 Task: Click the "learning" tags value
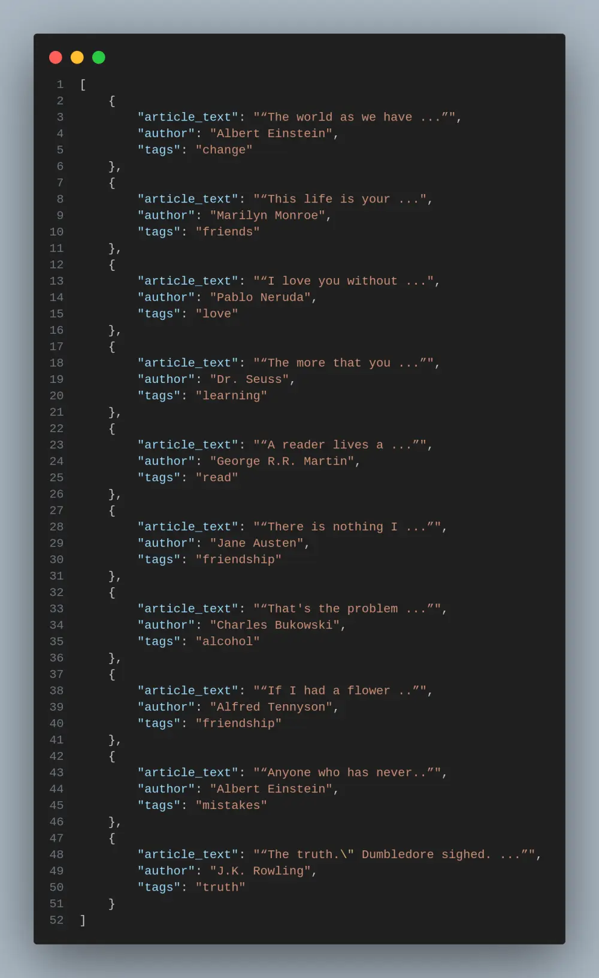[x=231, y=396]
